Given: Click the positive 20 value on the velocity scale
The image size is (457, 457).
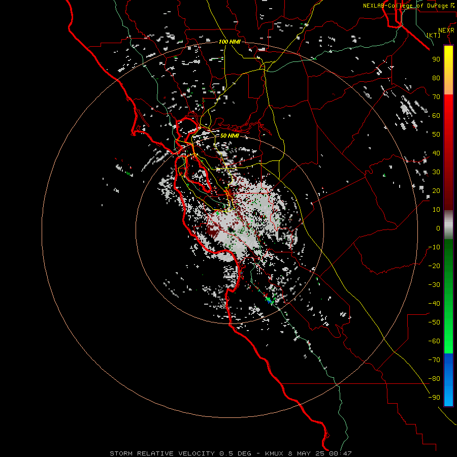Looking at the screenshot, I should (x=436, y=191).
